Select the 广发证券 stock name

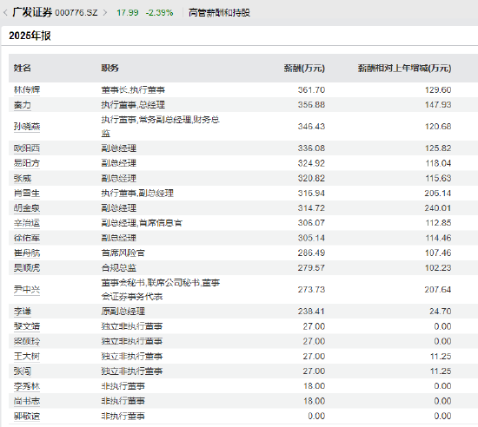point(32,12)
